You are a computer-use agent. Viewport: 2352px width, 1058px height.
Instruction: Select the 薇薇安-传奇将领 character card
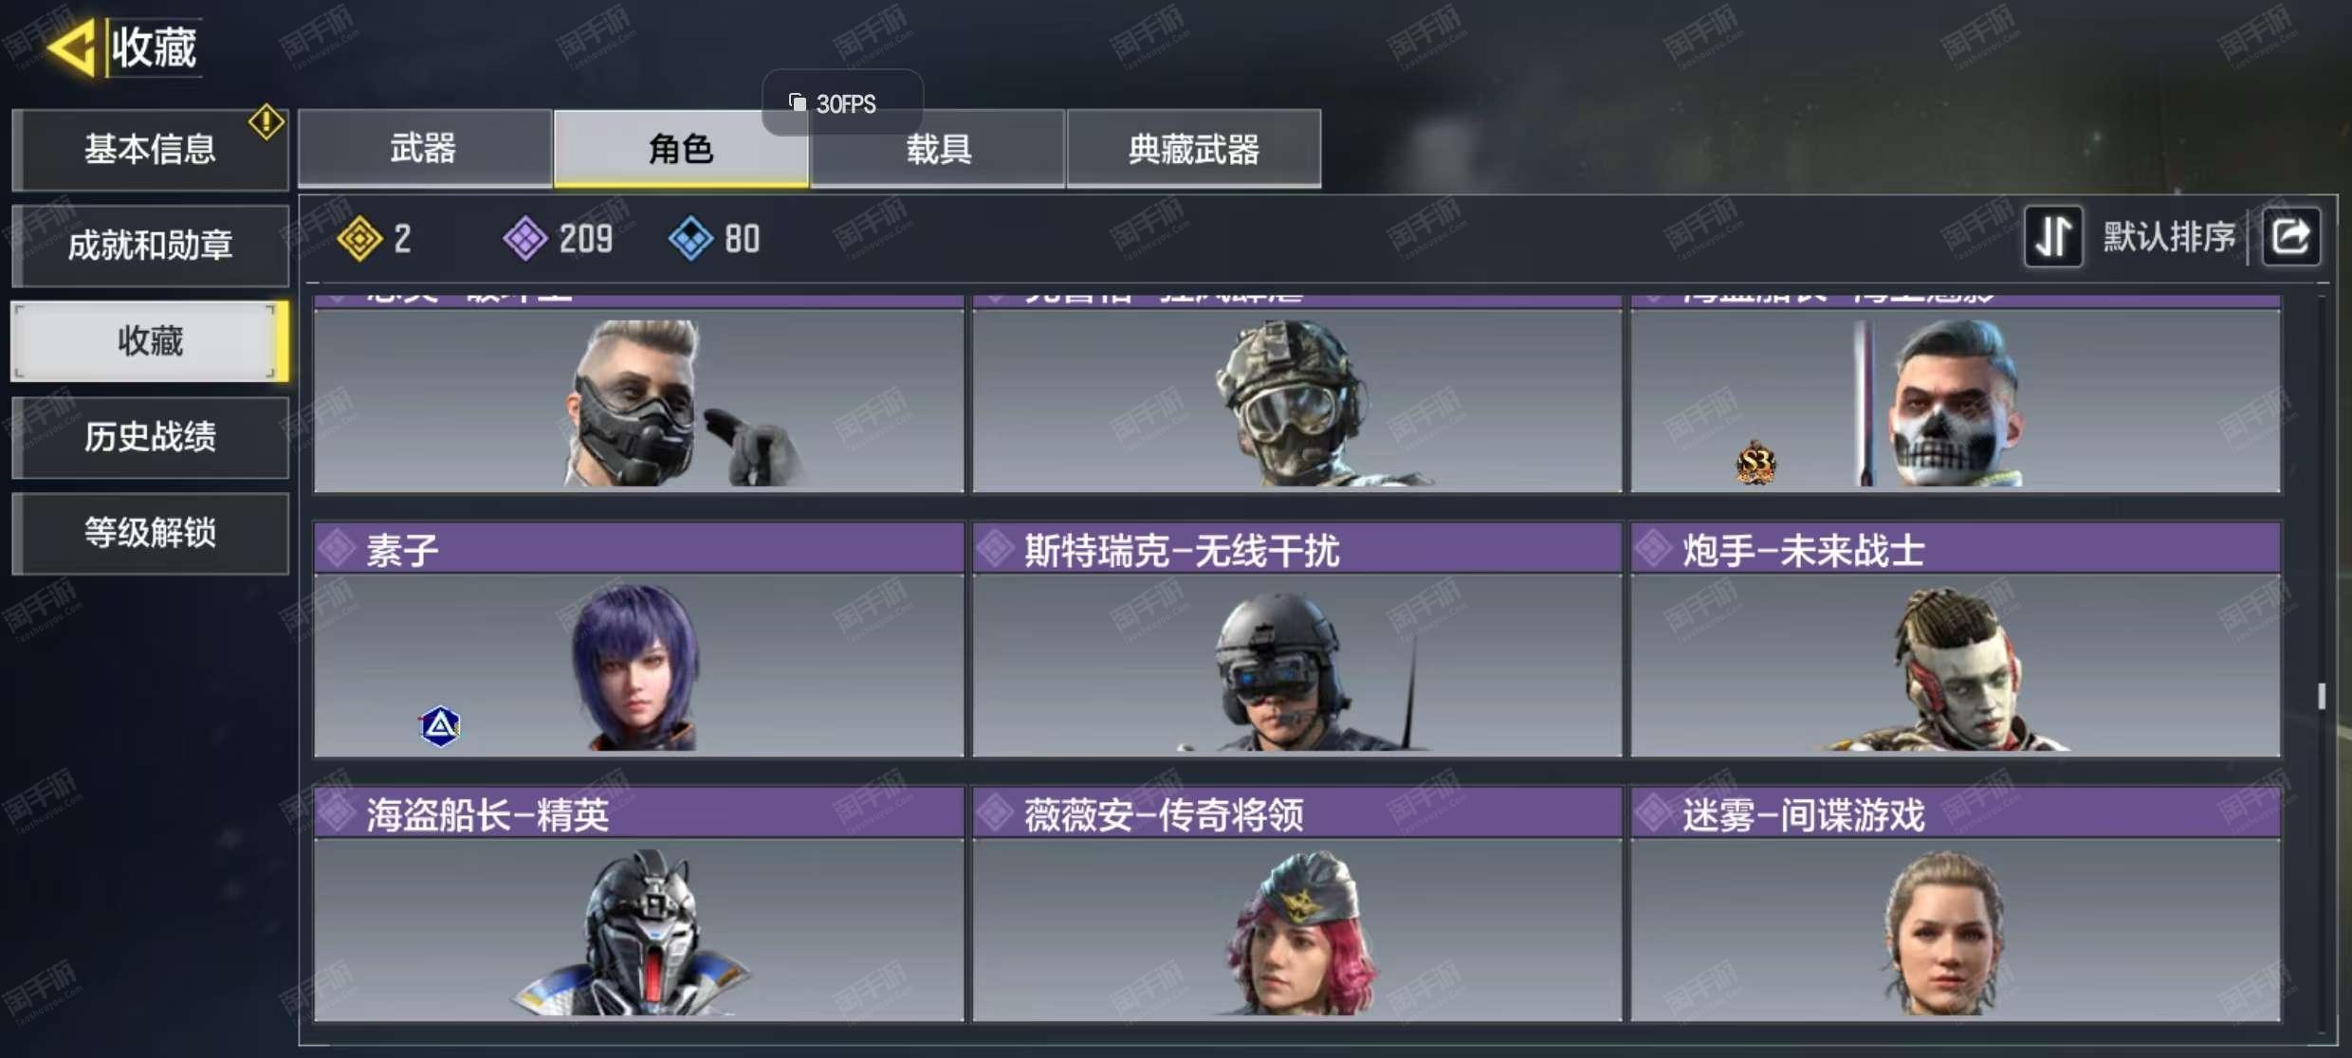1296,904
